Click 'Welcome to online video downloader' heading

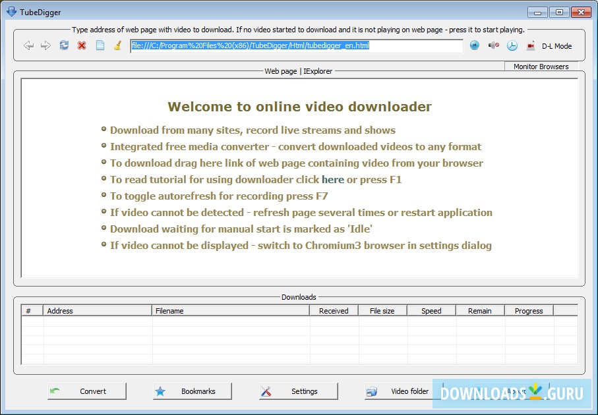(x=300, y=107)
